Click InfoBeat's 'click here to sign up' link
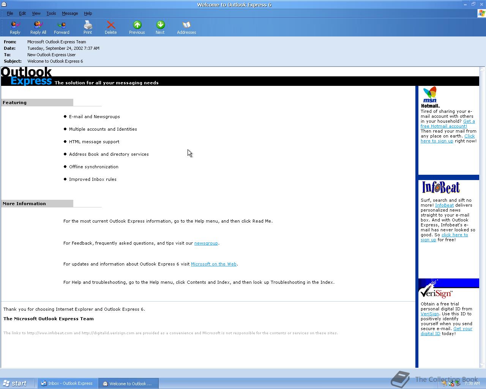This screenshot has width=486, height=389. point(444,237)
